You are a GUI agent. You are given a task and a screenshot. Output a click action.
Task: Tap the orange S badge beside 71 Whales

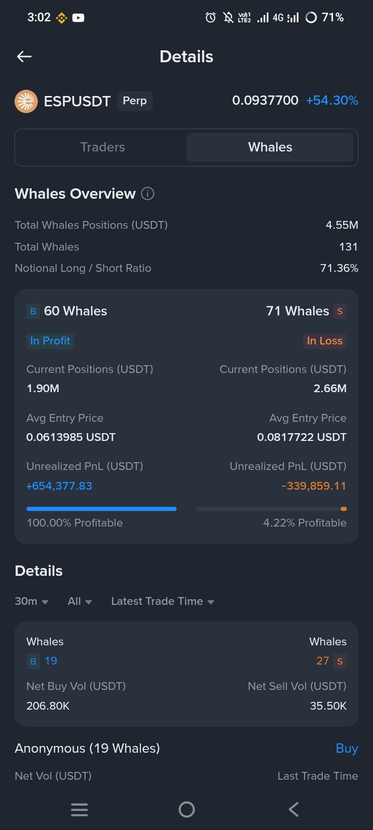(340, 311)
